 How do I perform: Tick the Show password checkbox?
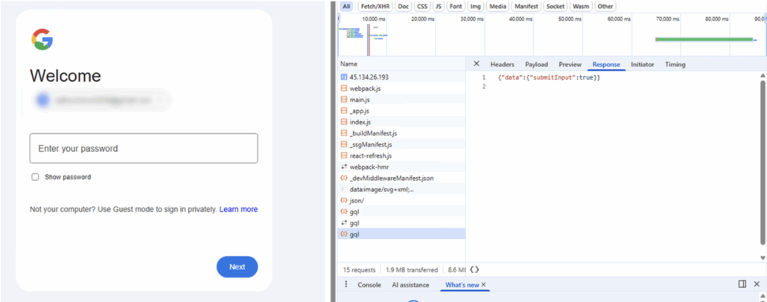point(35,177)
